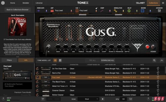This screenshot has height=102, width=166.
Task: Open the Modeler tab
Action: pos(26,3)
